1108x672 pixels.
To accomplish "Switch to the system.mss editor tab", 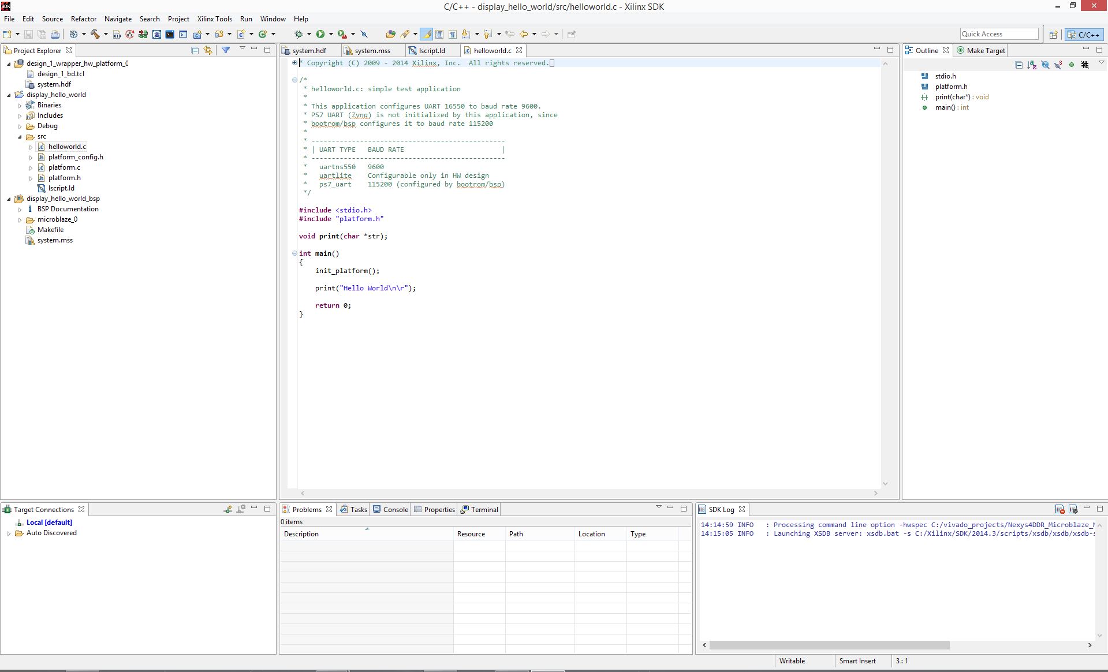I will coord(372,51).
